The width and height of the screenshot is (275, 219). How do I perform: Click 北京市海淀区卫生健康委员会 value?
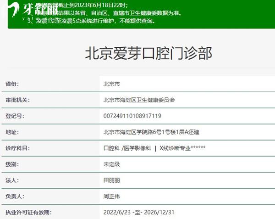(139, 100)
